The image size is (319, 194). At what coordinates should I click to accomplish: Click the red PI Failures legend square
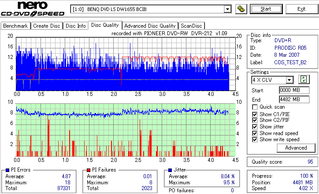(89, 170)
